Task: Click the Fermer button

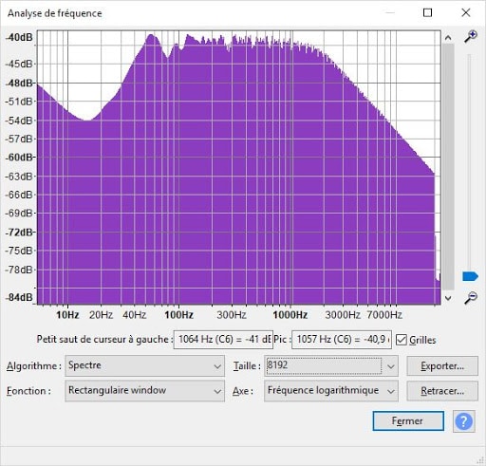Action: point(408,421)
